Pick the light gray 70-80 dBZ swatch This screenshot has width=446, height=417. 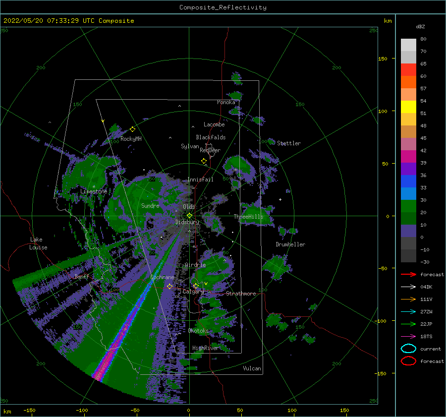point(408,45)
